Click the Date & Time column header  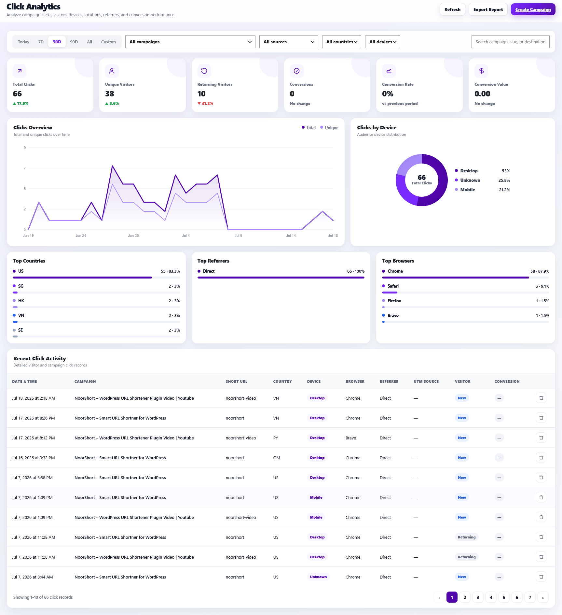24,381
